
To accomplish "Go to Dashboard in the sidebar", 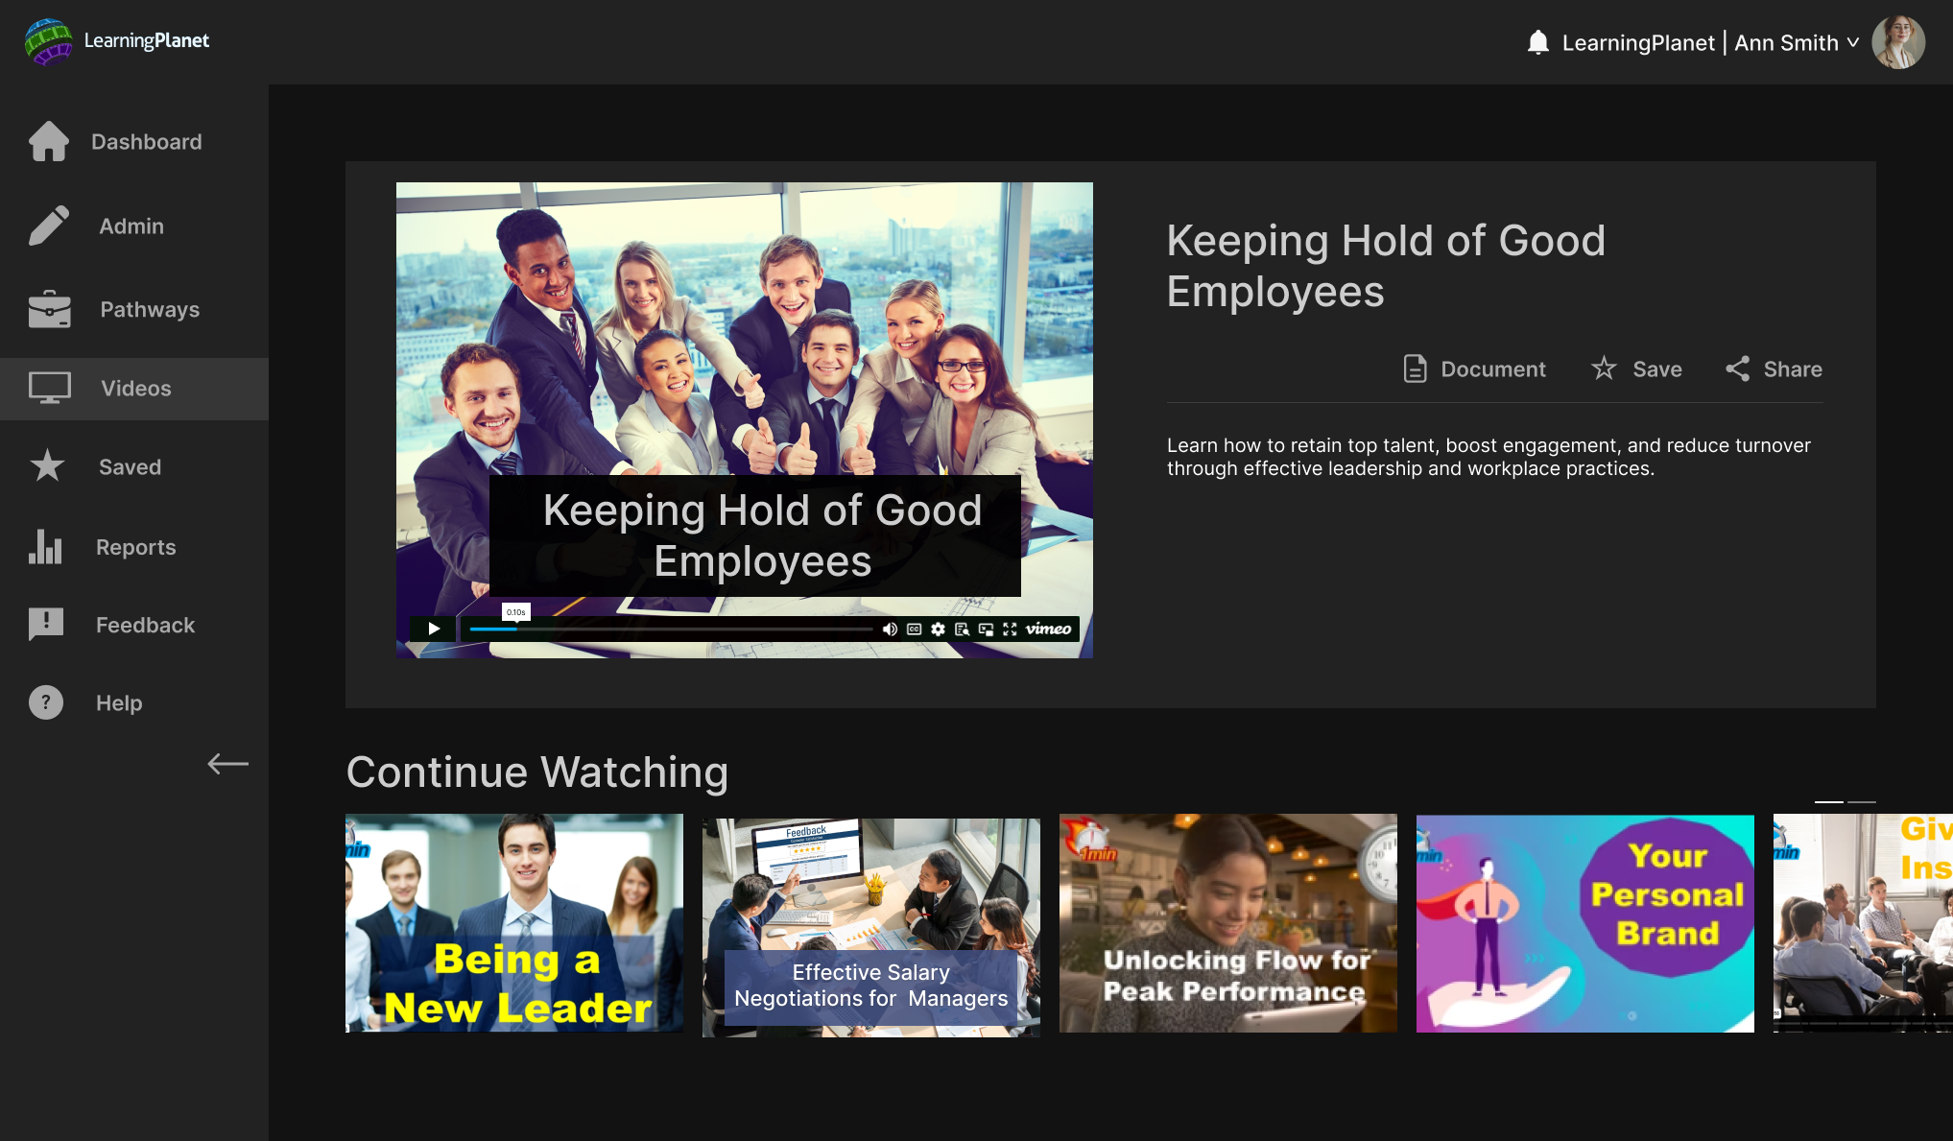I will (115, 142).
